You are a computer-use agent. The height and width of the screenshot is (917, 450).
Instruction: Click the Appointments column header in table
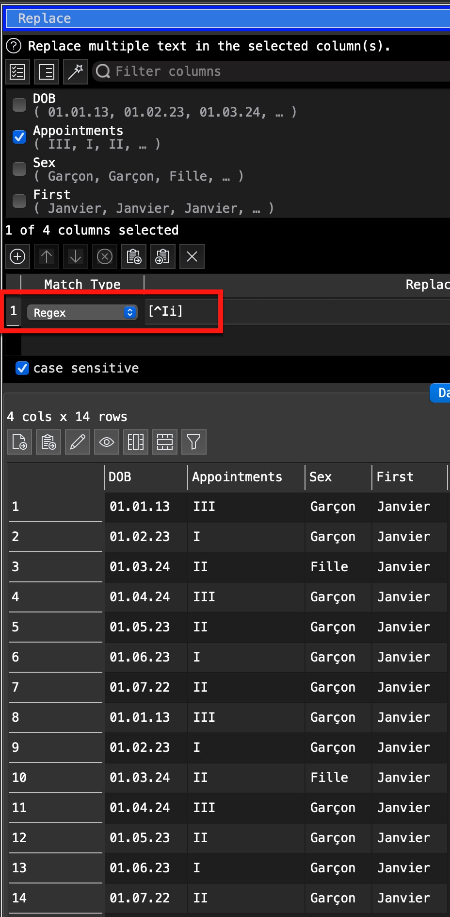point(237,477)
